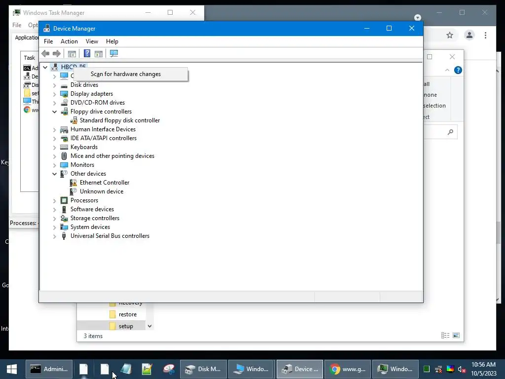Open the File menu in Windows Task Manager

pyautogui.click(x=17, y=25)
